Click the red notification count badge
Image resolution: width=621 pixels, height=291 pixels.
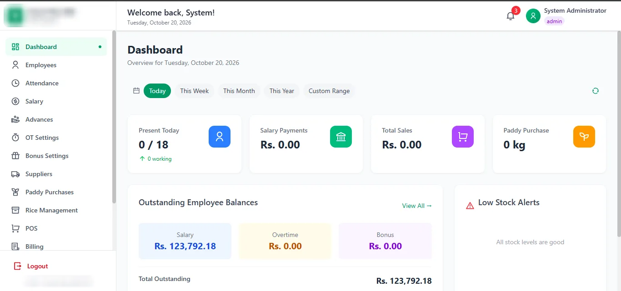(x=516, y=10)
